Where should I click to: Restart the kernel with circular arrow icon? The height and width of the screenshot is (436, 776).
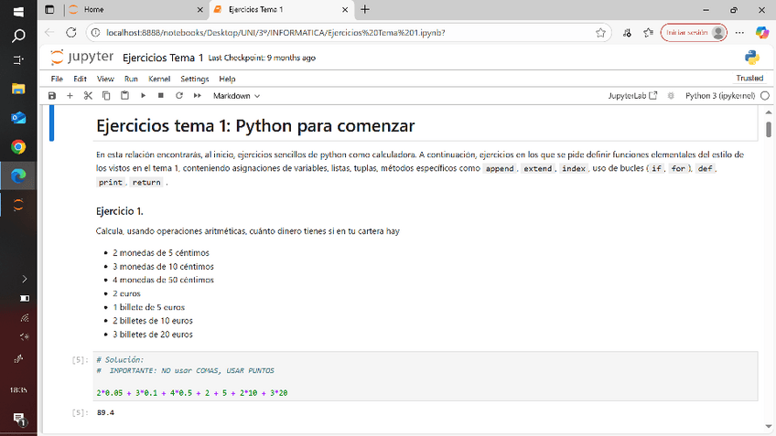[x=179, y=95]
